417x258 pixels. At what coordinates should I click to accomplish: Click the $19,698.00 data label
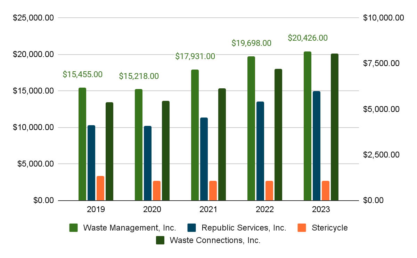252,43
